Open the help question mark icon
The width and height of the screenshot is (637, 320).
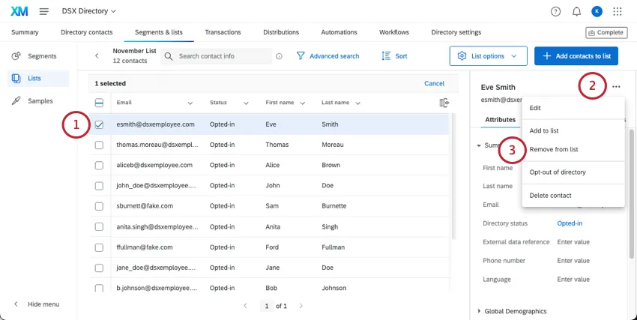[555, 11]
